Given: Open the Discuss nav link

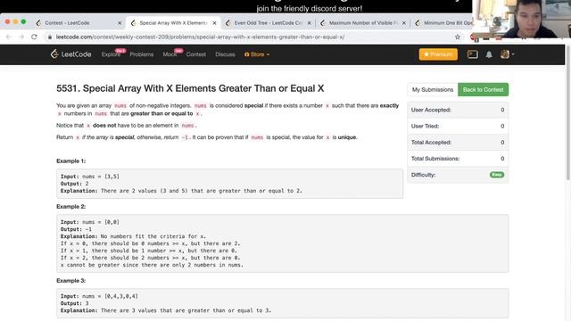Looking at the screenshot, I should click(x=225, y=54).
